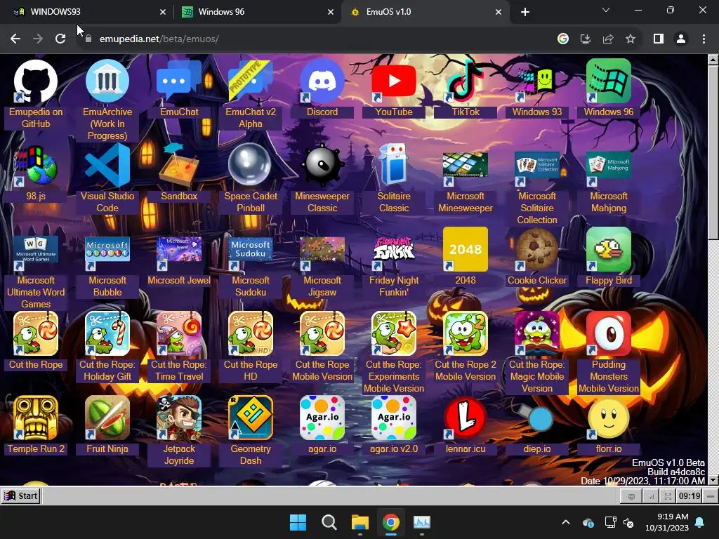The width and height of the screenshot is (719, 539).
Task: Open the Sandbox game icon
Action: (179, 166)
